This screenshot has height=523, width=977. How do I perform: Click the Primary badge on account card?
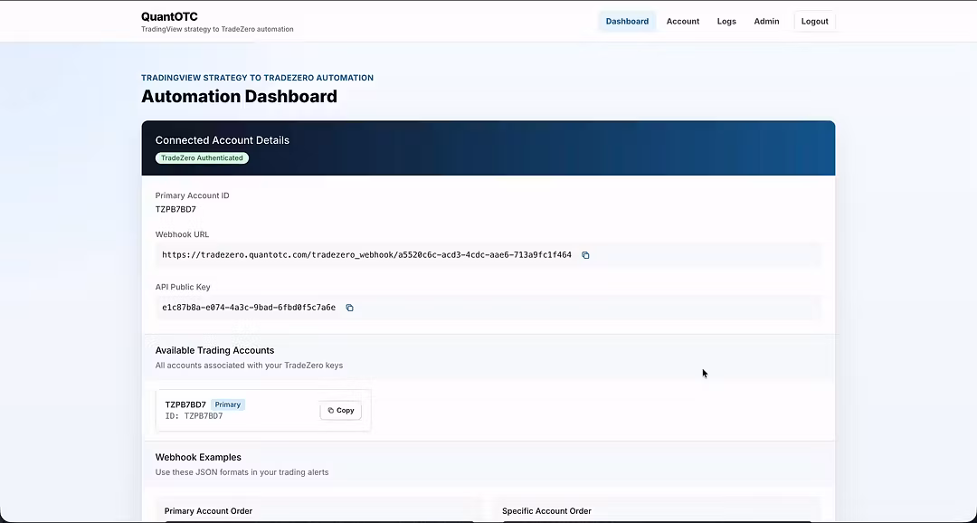click(227, 404)
